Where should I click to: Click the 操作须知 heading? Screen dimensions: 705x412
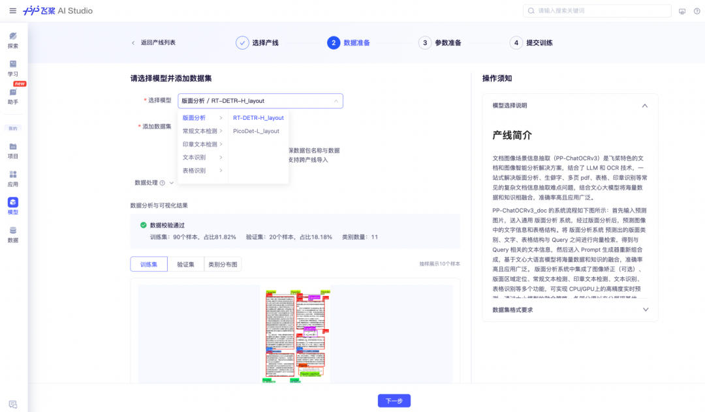click(x=497, y=78)
